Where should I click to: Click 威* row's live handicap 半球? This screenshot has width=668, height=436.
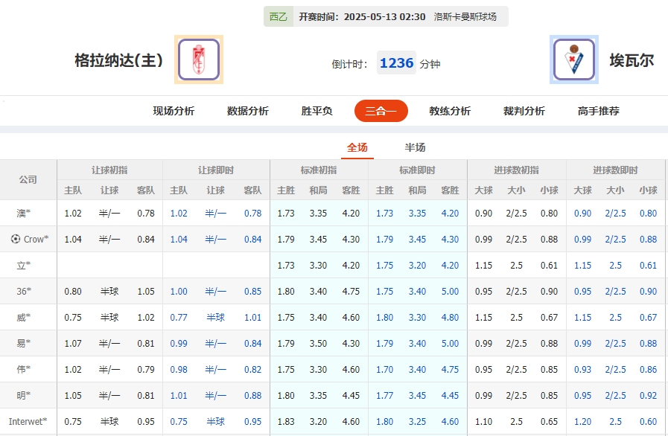215,318
